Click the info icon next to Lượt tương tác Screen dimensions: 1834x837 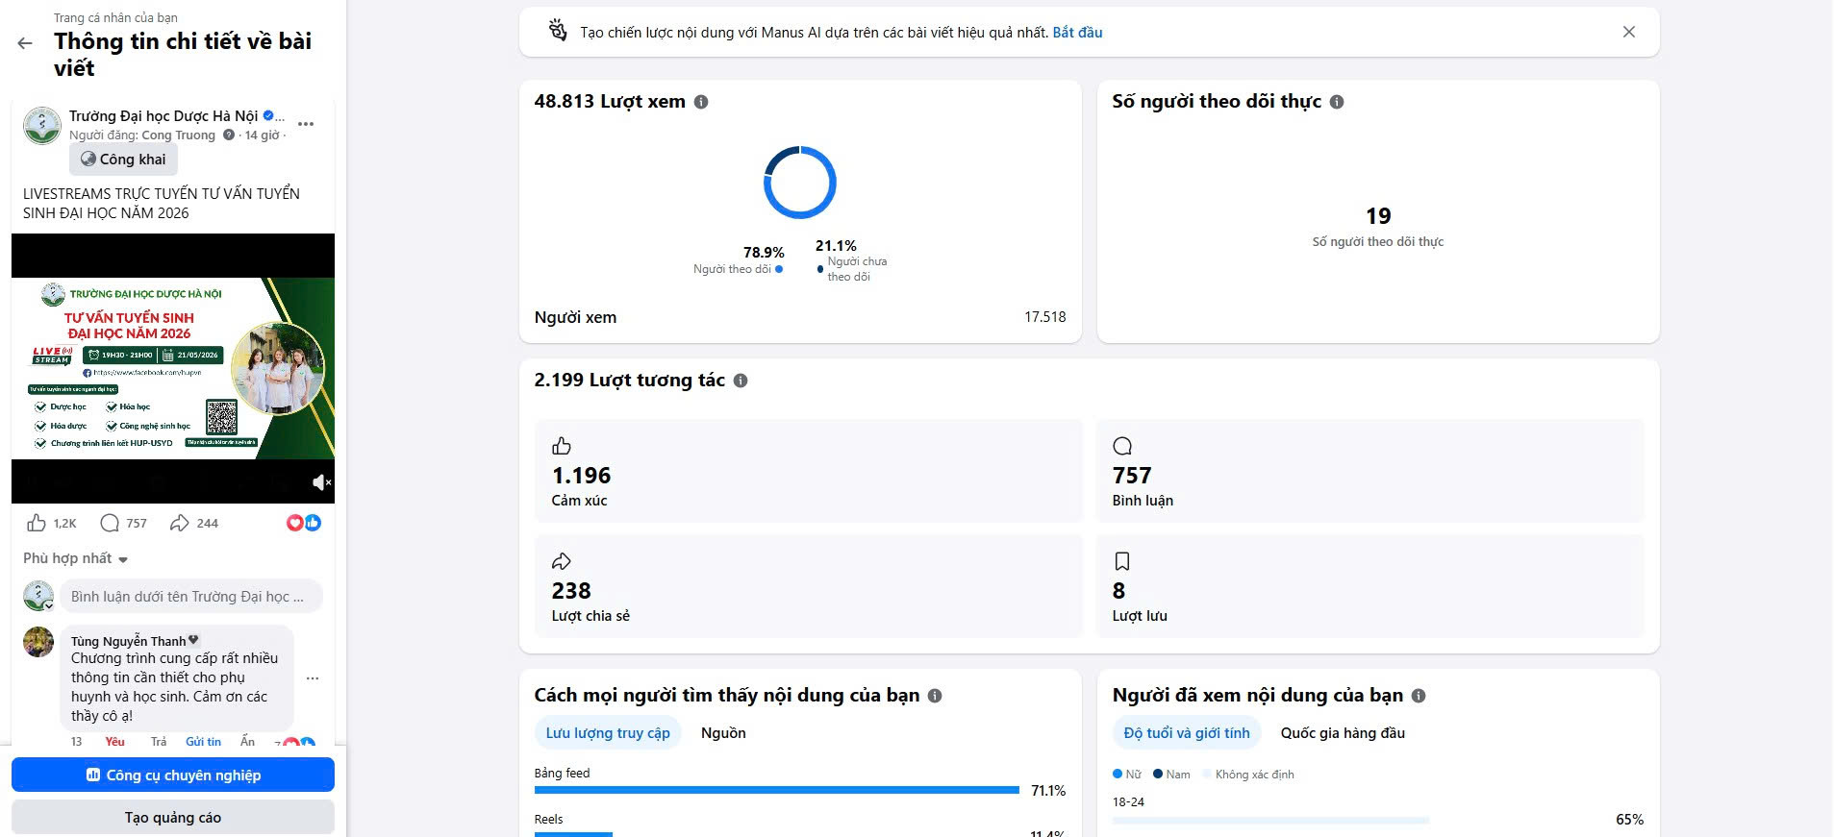point(741,381)
